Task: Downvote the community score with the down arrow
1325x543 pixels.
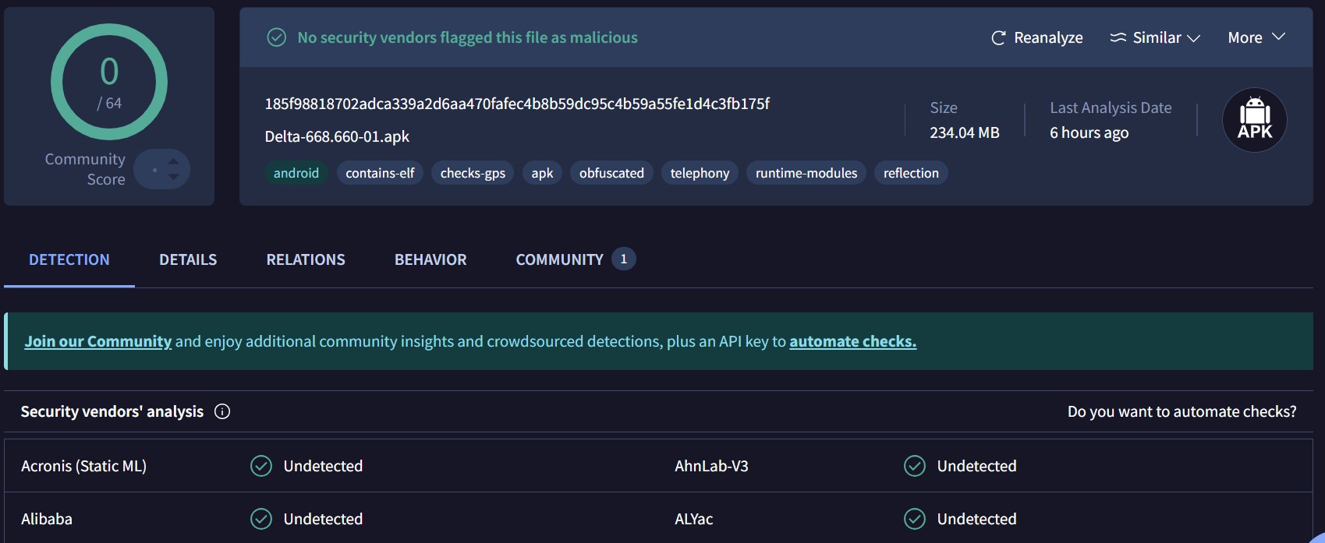Action: [x=173, y=177]
